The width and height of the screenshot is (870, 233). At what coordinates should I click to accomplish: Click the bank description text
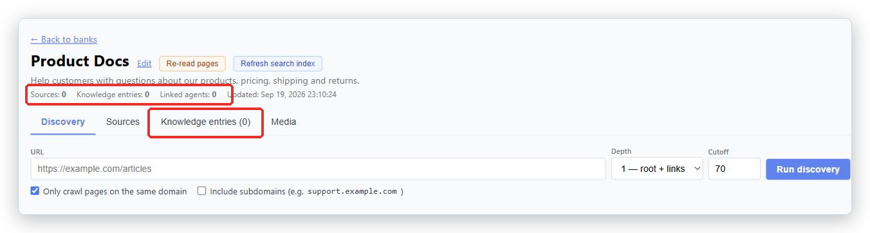pyautogui.click(x=195, y=81)
